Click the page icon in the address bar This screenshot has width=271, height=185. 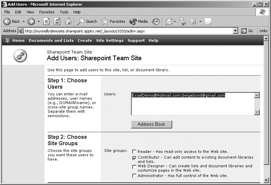[21, 31]
